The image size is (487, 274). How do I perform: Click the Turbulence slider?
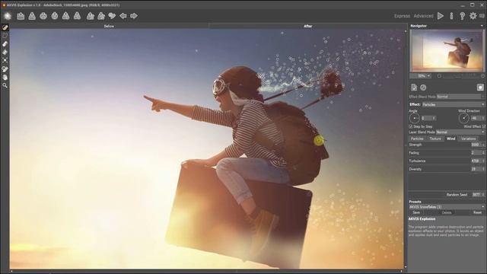pyautogui.click(x=440, y=164)
